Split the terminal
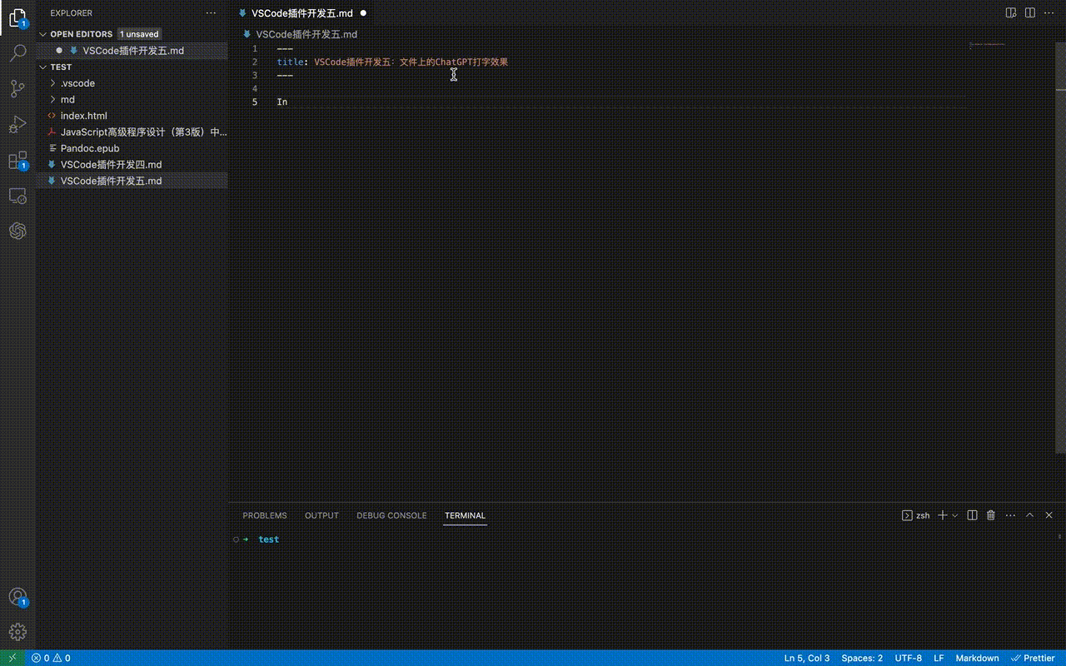Viewport: 1066px width, 666px height. click(972, 515)
